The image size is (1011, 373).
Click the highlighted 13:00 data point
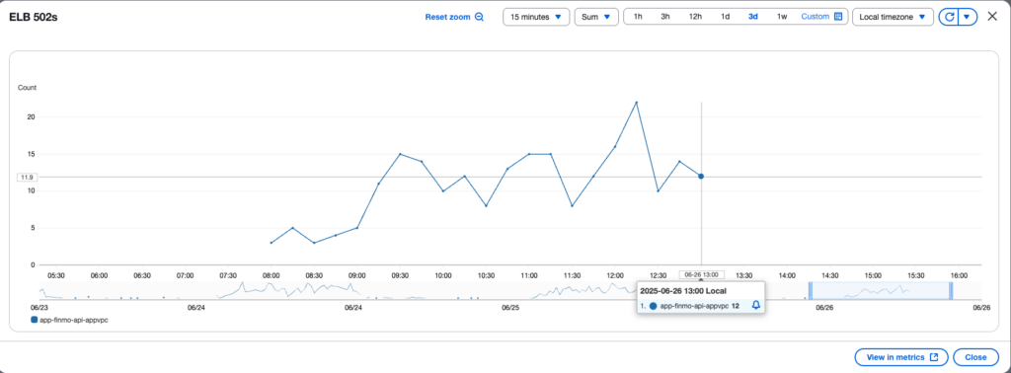pyautogui.click(x=701, y=176)
